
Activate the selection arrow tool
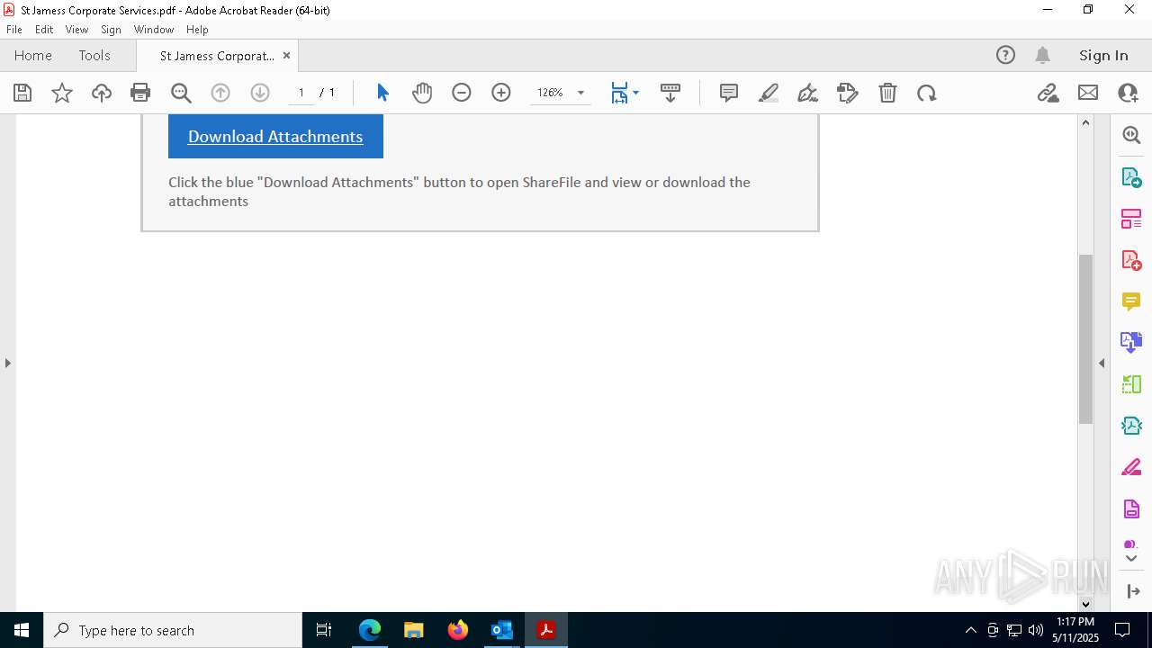pyautogui.click(x=382, y=93)
